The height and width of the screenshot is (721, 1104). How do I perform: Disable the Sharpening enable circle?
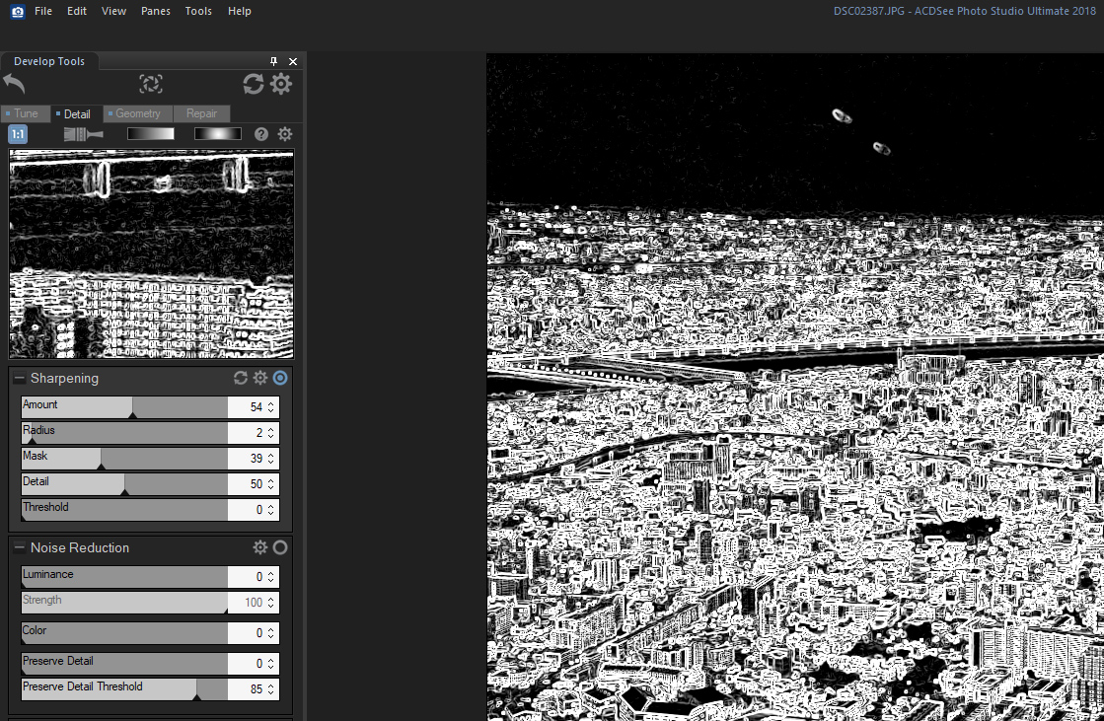point(280,378)
